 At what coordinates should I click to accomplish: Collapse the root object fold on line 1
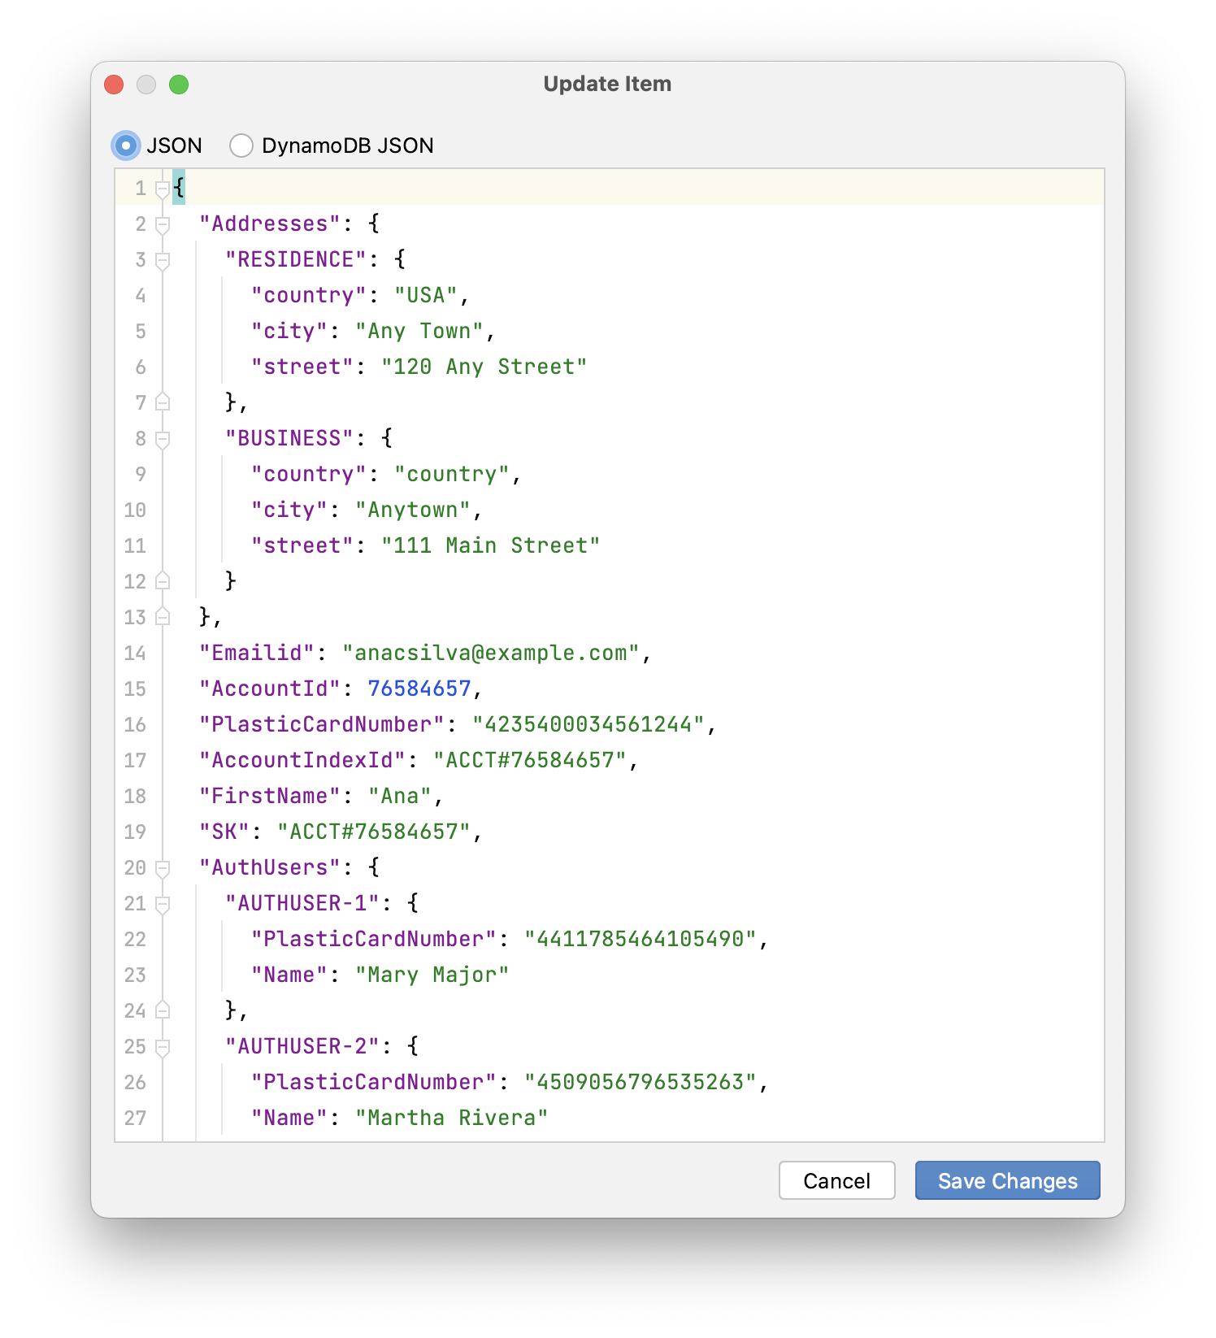(163, 189)
